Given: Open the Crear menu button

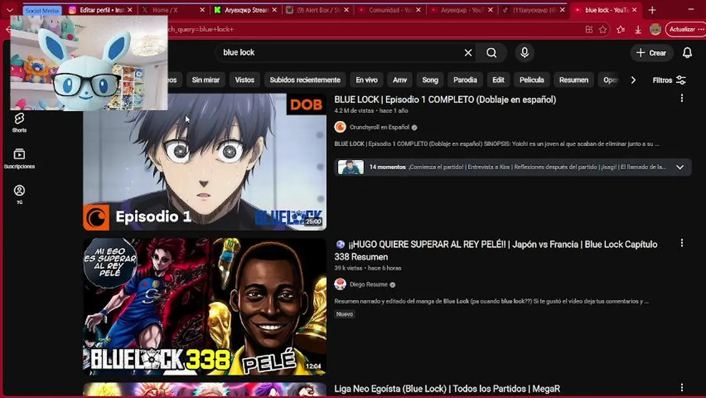Looking at the screenshot, I should click(651, 53).
